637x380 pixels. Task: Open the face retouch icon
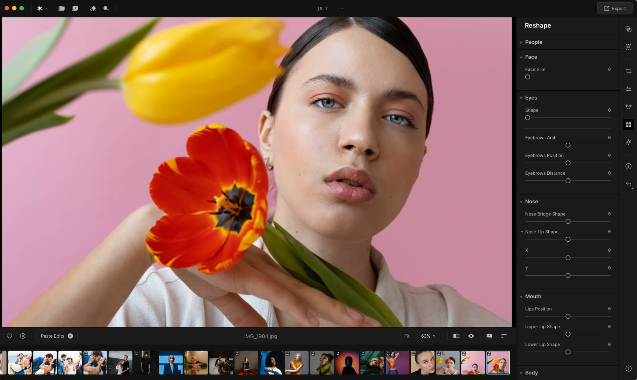[628, 107]
